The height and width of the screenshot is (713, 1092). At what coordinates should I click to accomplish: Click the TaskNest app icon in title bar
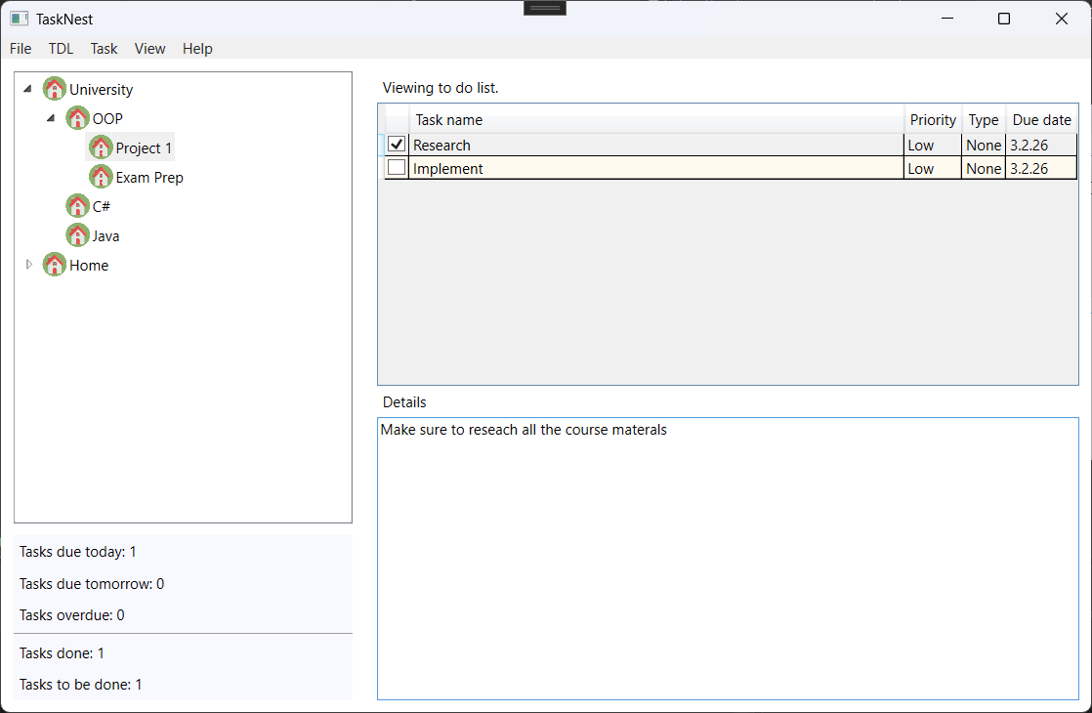click(x=19, y=19)
